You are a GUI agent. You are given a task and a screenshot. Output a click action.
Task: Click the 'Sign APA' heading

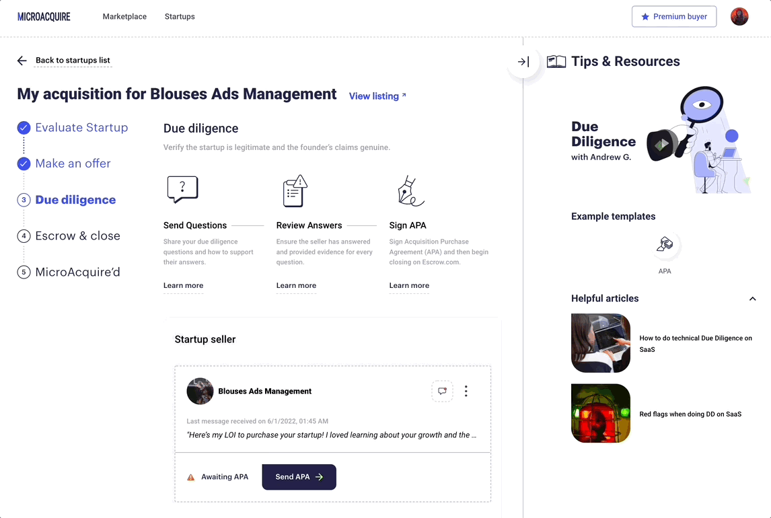pos(408,225)
